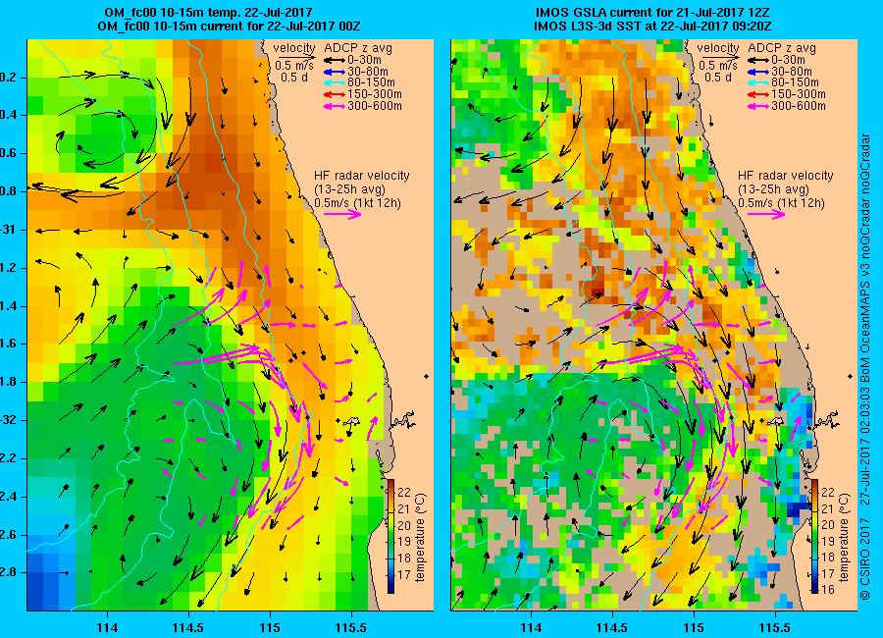Click the cyan 80-150m arrow in OM_fc00 legend
The height and width of the screenshot is (638, 883).
pyautogui.click(x=334, y=82)
